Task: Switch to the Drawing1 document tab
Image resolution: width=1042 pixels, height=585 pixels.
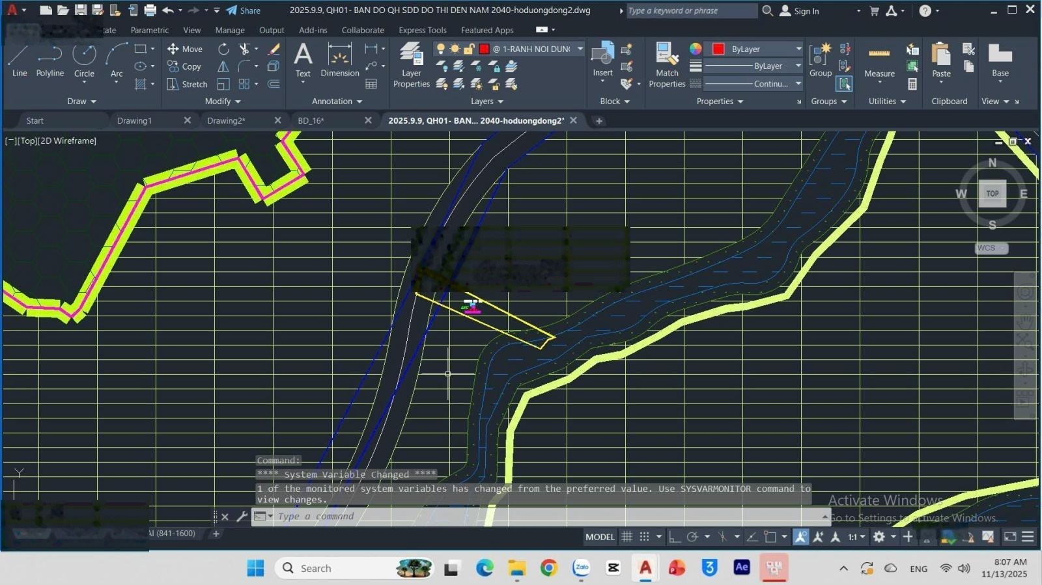Action: coord(134,120)
